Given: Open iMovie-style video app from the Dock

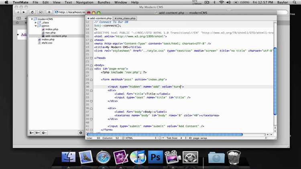Looking at the screenshot, I should click(173, 157).
